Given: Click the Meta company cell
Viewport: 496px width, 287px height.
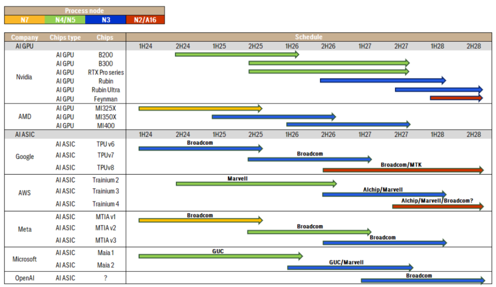Looking at the screenshot, I should (25, 229).
